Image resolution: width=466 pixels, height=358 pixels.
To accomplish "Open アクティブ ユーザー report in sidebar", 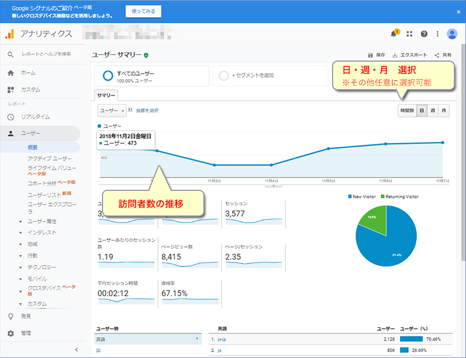I will [50, 158].
